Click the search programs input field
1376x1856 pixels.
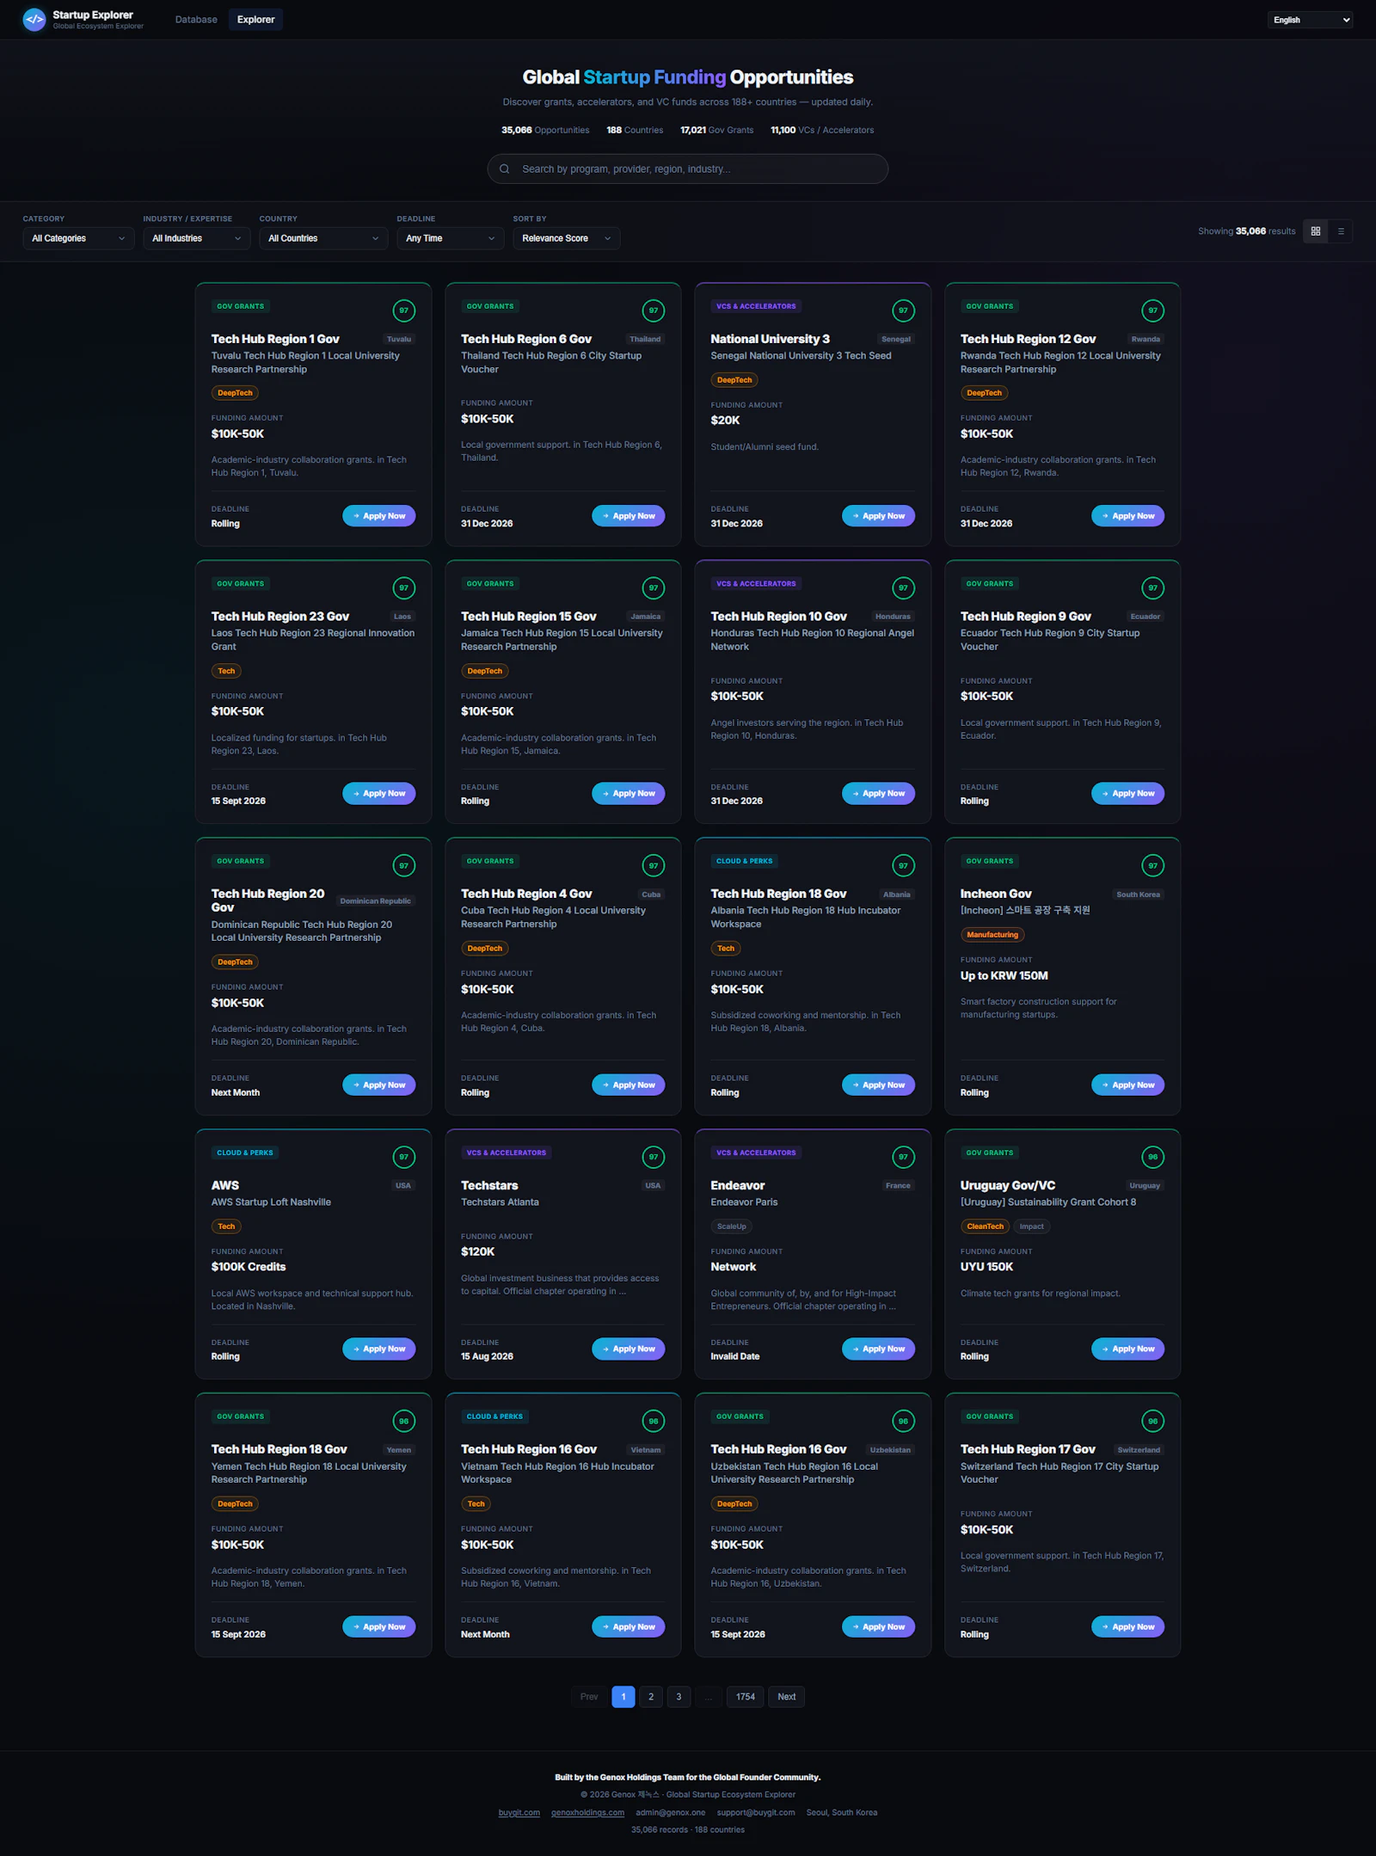(x=688, y=169)
